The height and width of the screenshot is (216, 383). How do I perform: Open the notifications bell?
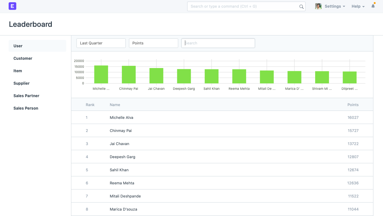373,6
